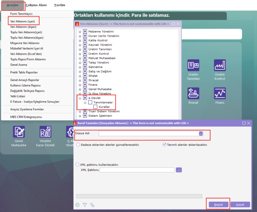Choose Kullanıcı İzleme Raporu menu entry
Viewport: 257px width, 212px height.
click(25, 86)
